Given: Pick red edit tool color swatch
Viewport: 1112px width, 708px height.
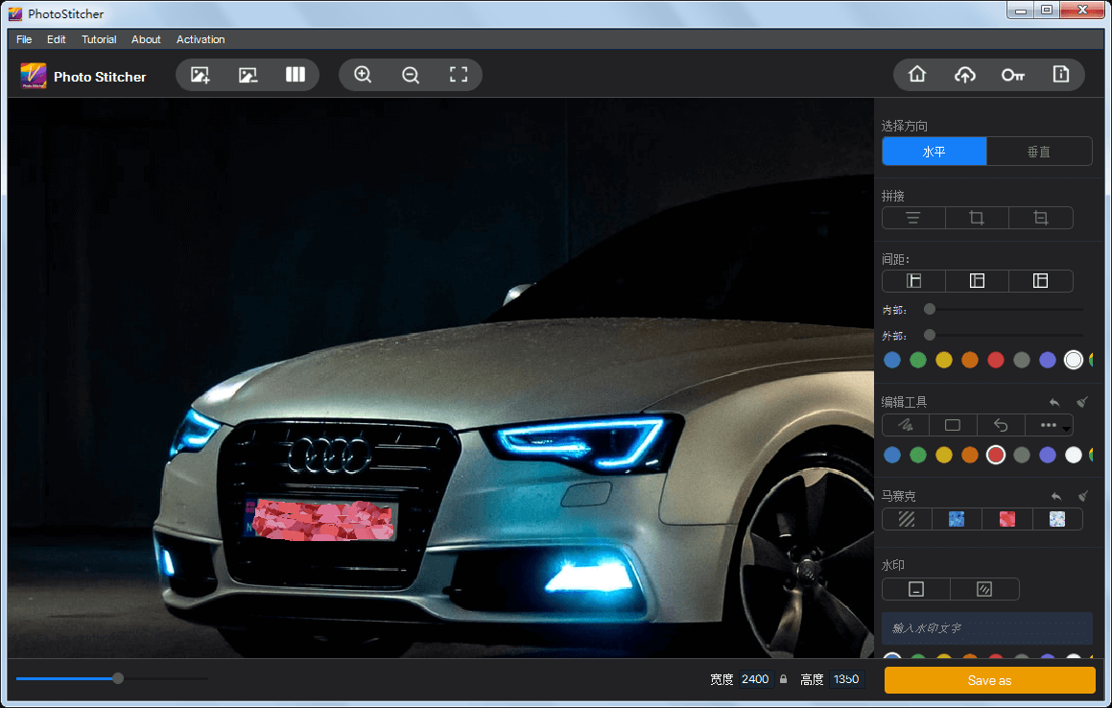Looking at the screenshot, I should (x=996, y=455).
